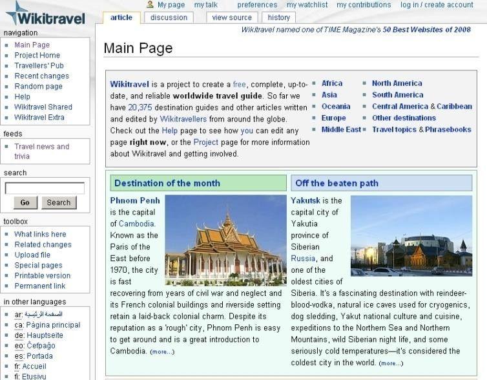Open Special pages

click(38, 265)
